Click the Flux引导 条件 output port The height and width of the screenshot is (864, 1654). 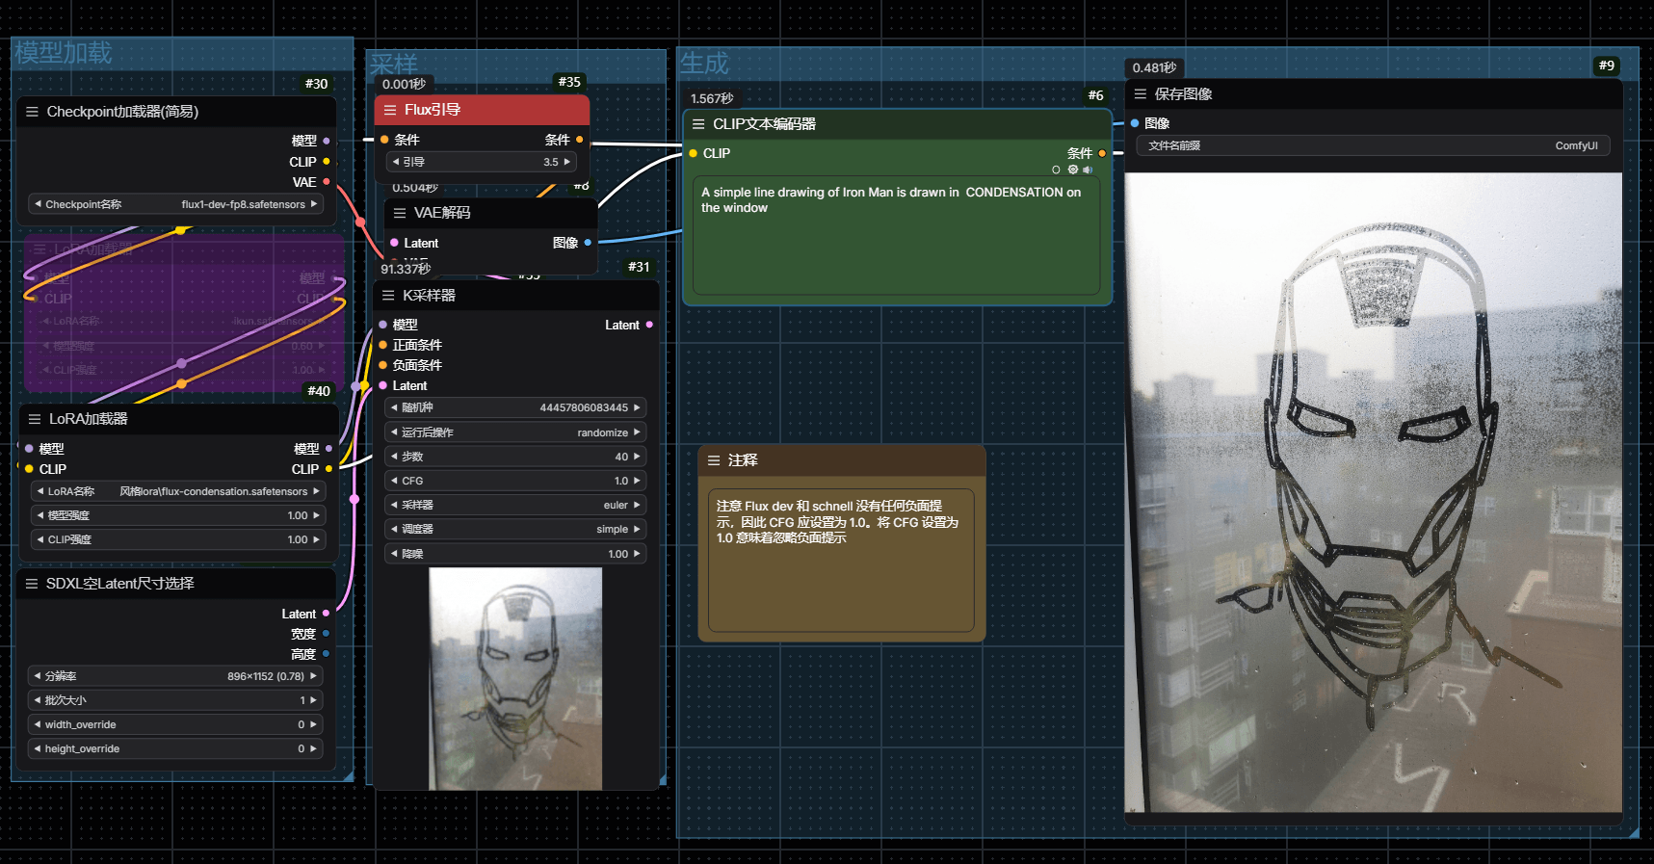(x=579, y=140)
